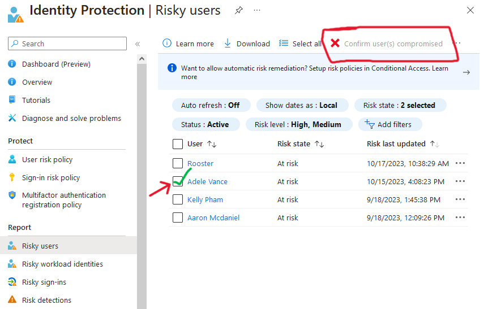Pin the Identity Protection blade

tap(239, 11)
